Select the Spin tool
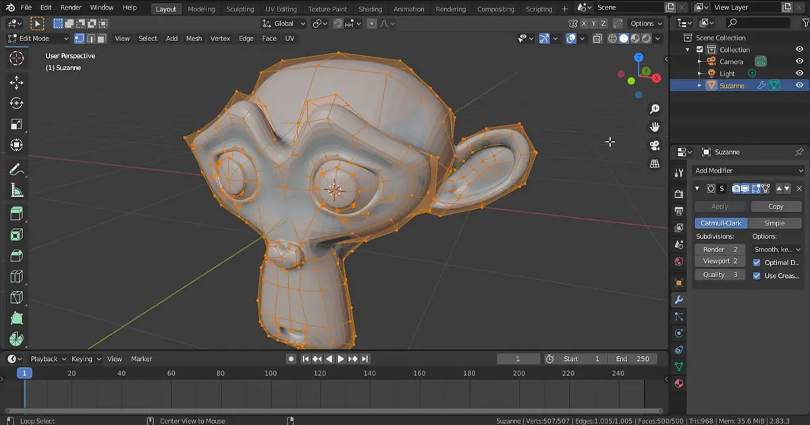Viewport: 810px width, 425px height. click(16, 339)
